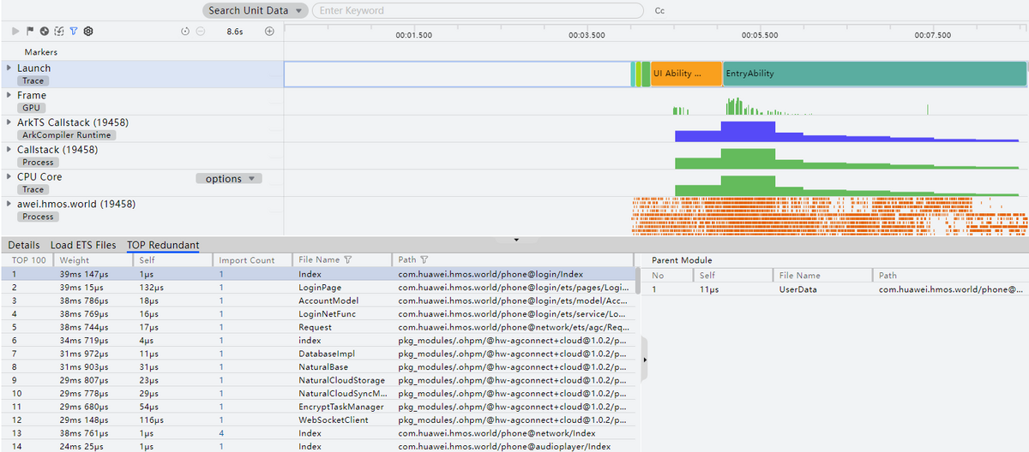Open the CPU Core options dropdown
This screenshot has height=452, width=1029.
(229, 179)
